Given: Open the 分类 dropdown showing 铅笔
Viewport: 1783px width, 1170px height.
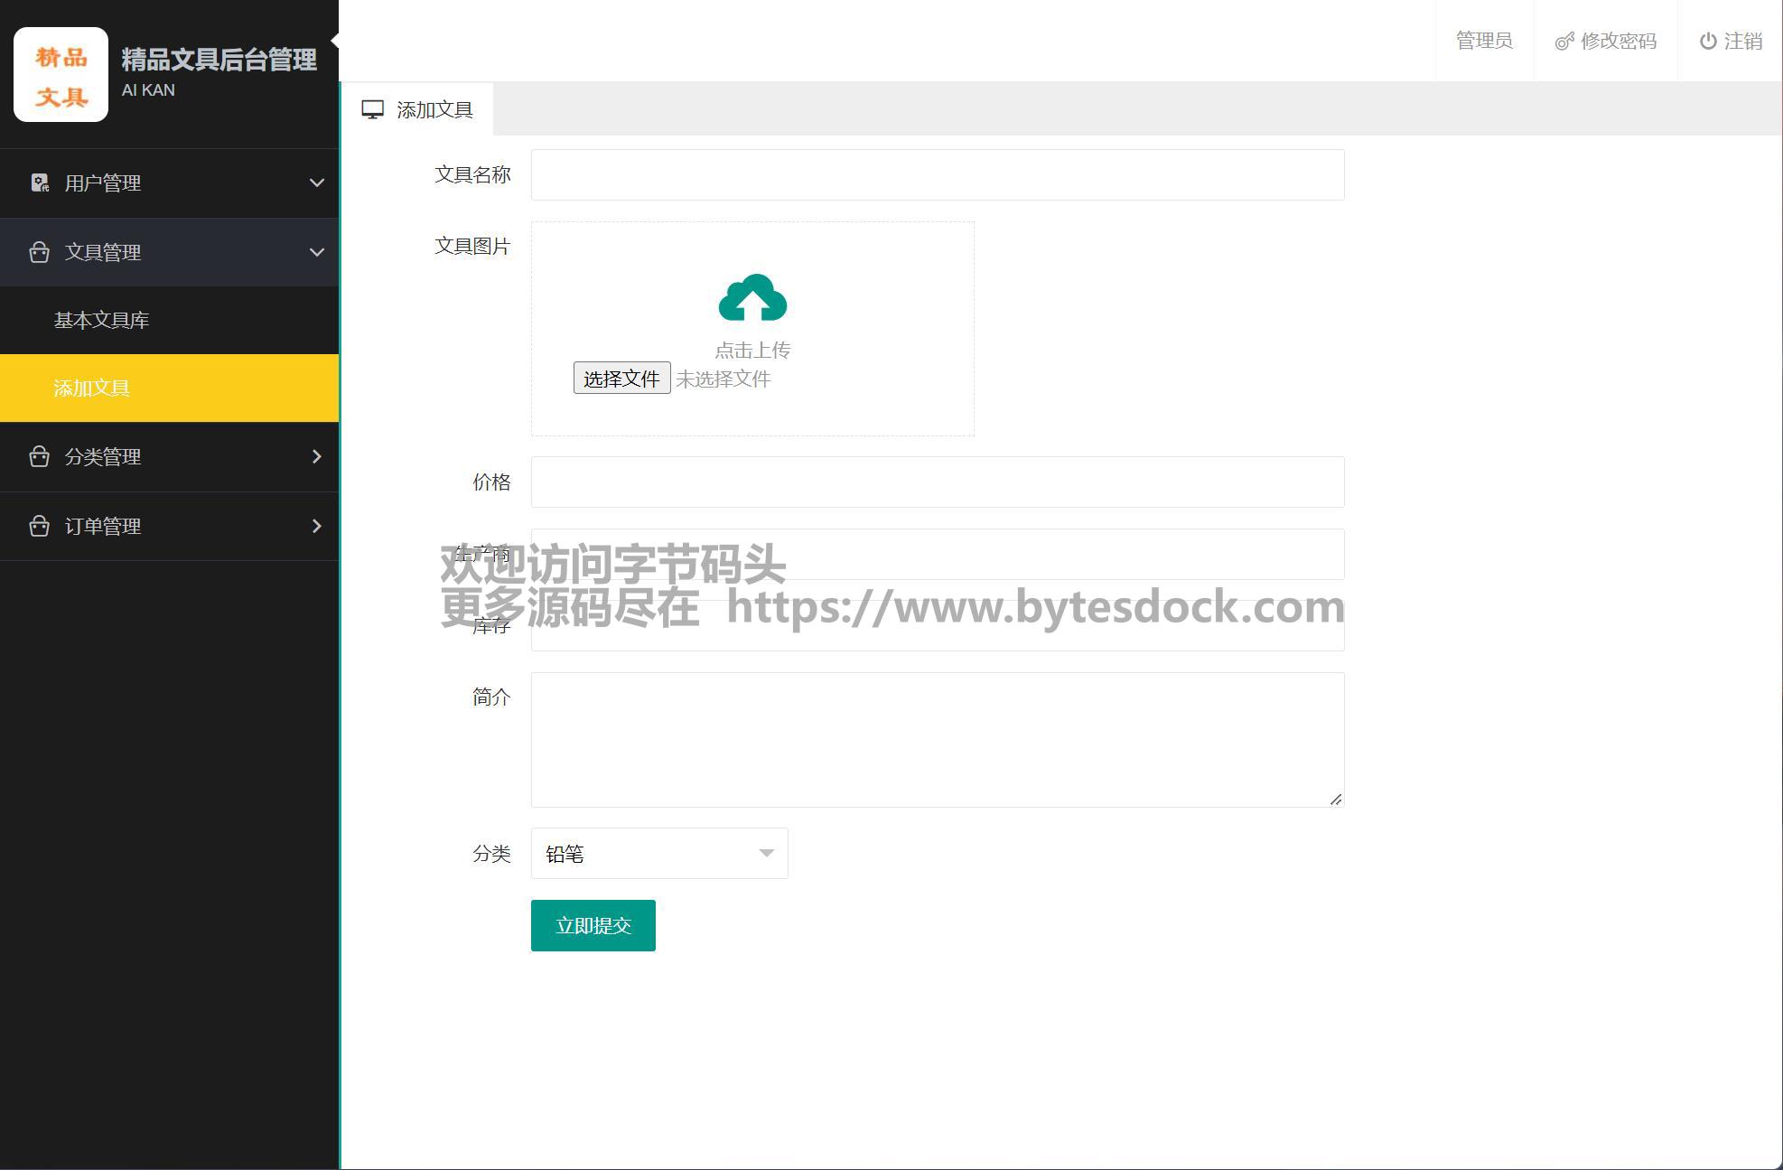Looking at the screenshot, I should coord(658,854).
